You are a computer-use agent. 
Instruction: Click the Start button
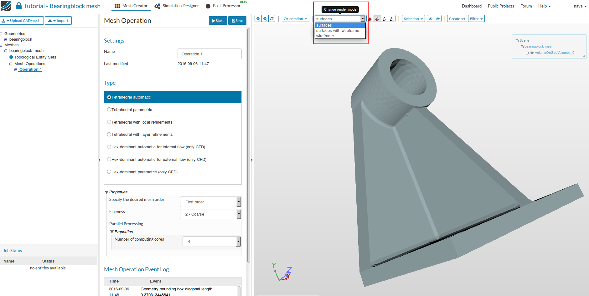click(x=218, y=21)
